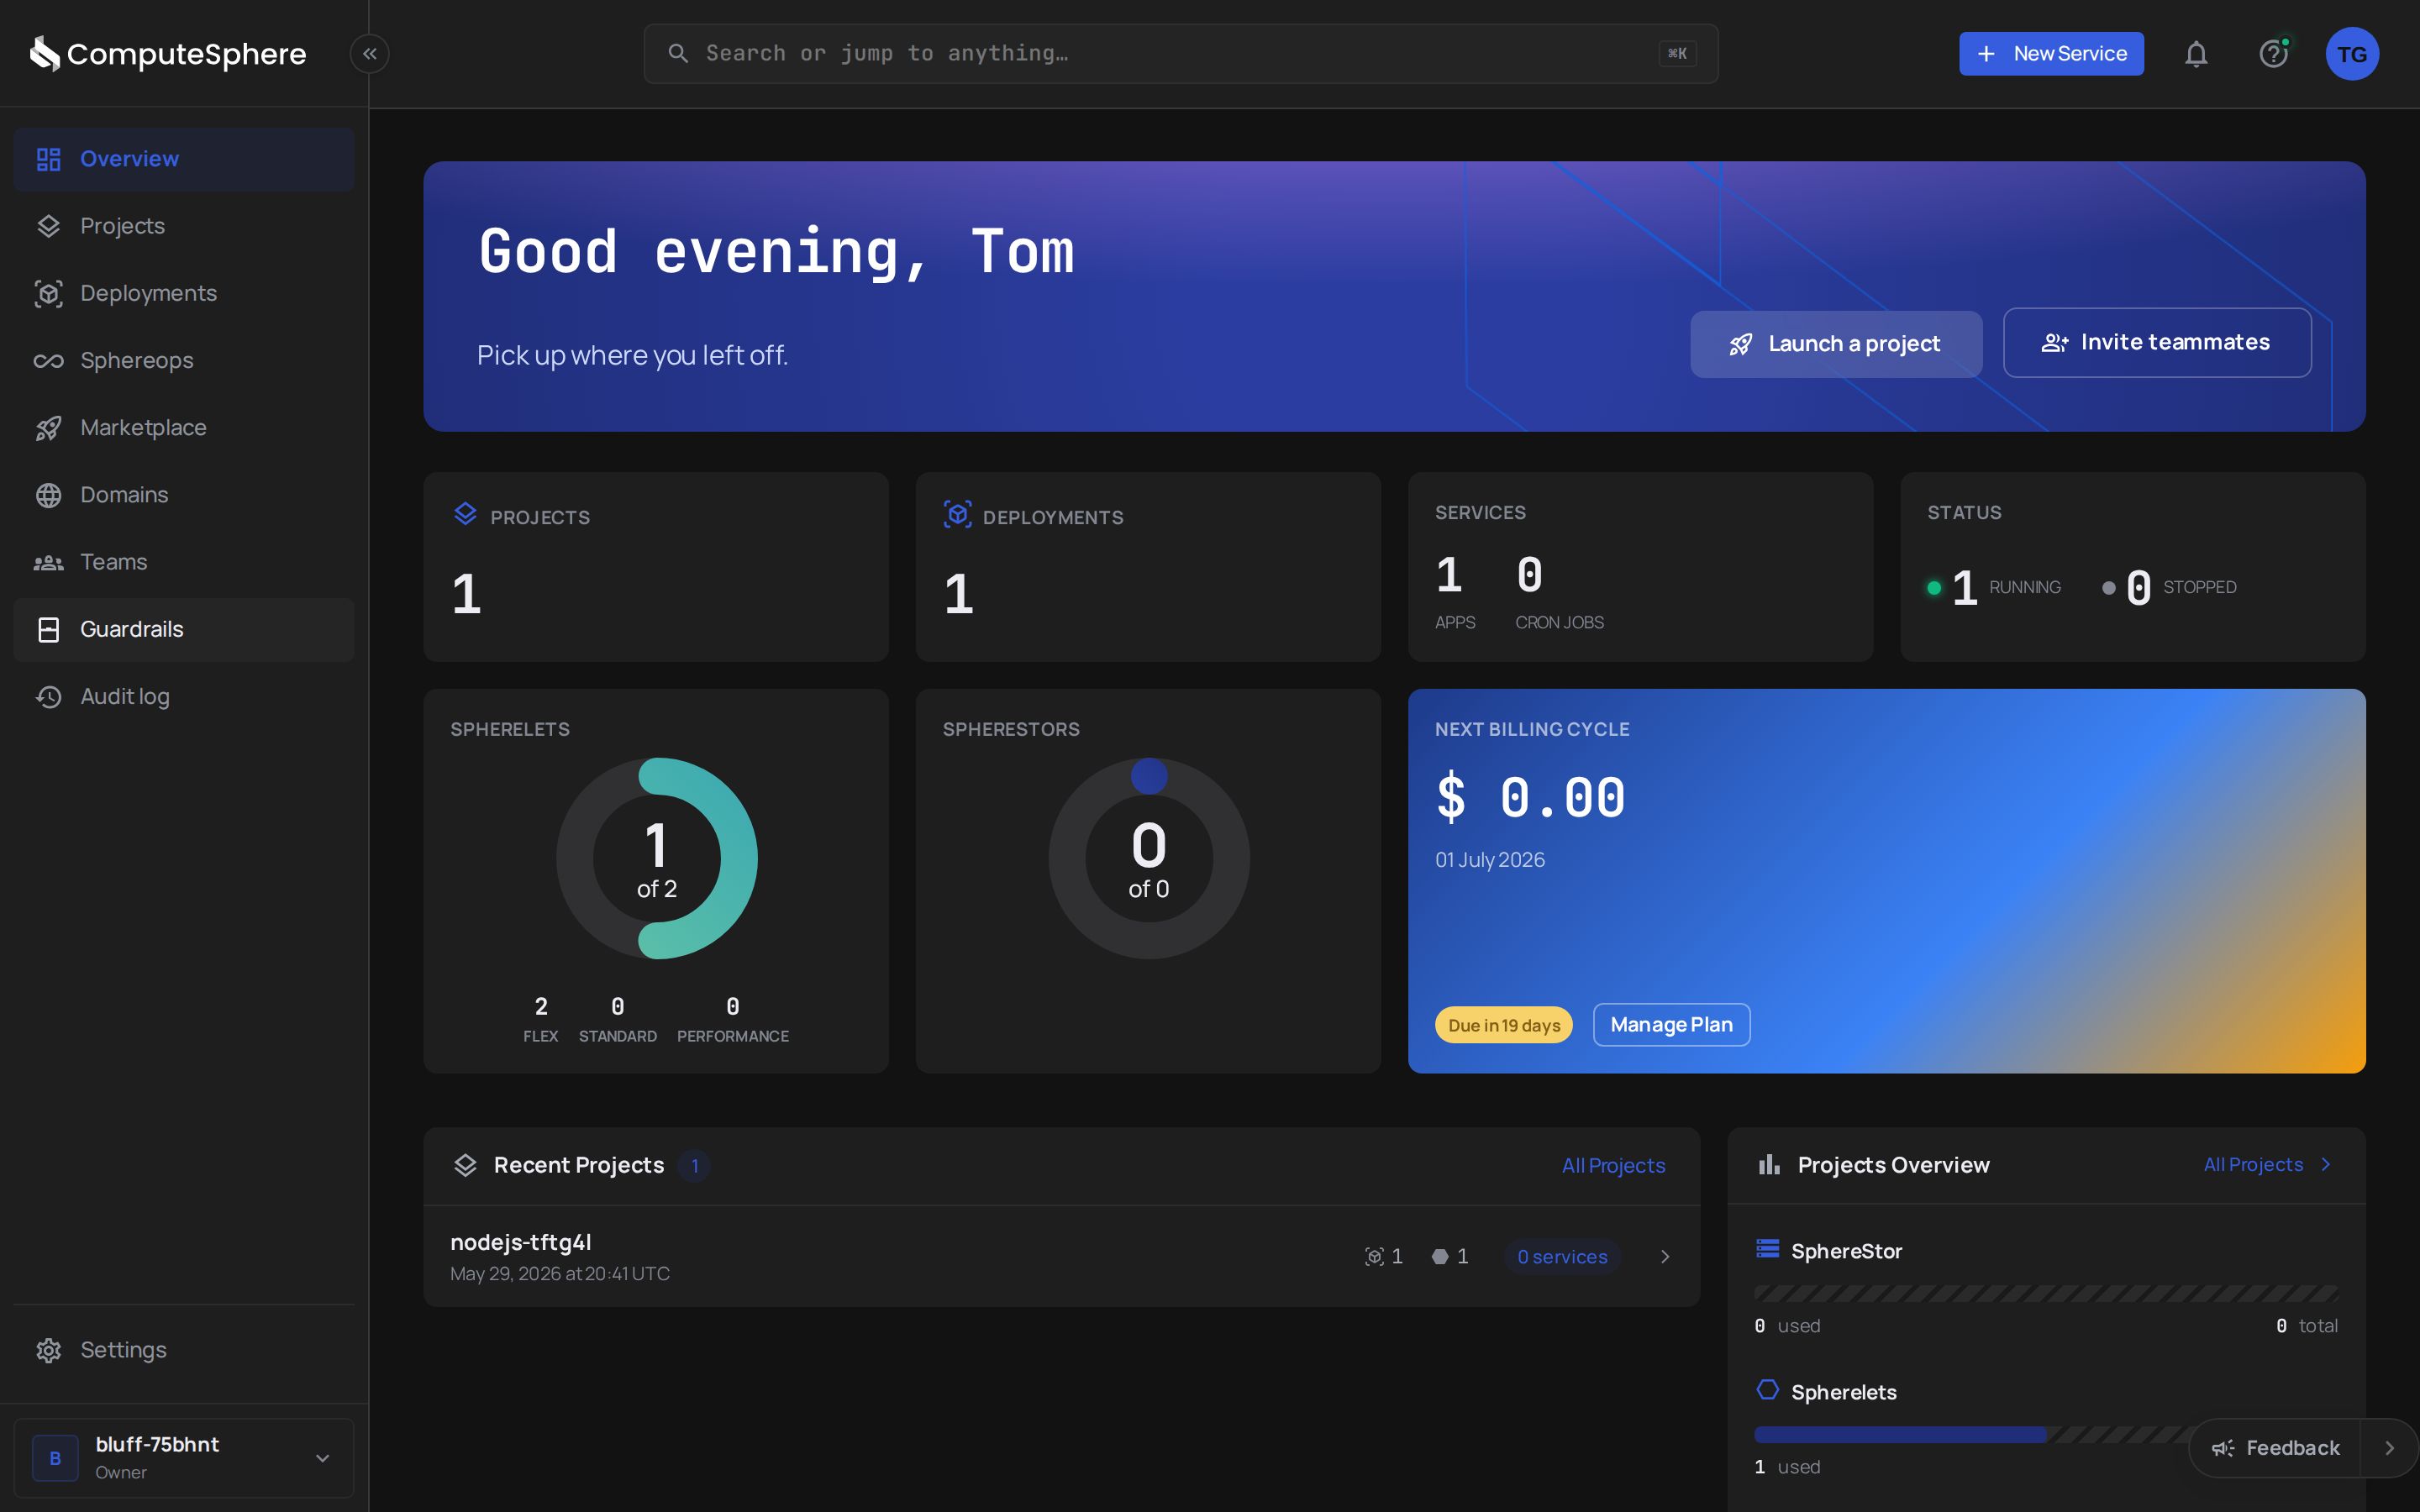Click the 2 FLEX spherelet count
Viewport: 2420px width, 1512px height.
click(x=541, y=1019)
